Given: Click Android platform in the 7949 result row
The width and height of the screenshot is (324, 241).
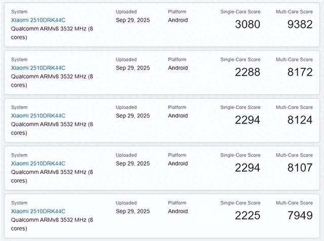Looking at the screenshot, I should point(178,211).
